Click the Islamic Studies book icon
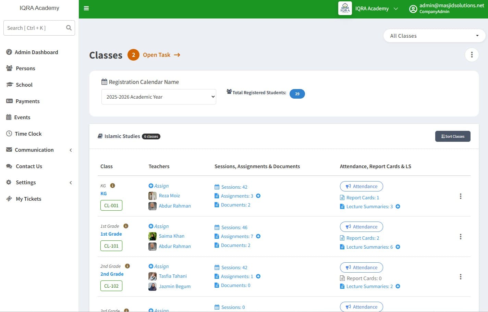The image size is (488, 312). click(100, 136)
